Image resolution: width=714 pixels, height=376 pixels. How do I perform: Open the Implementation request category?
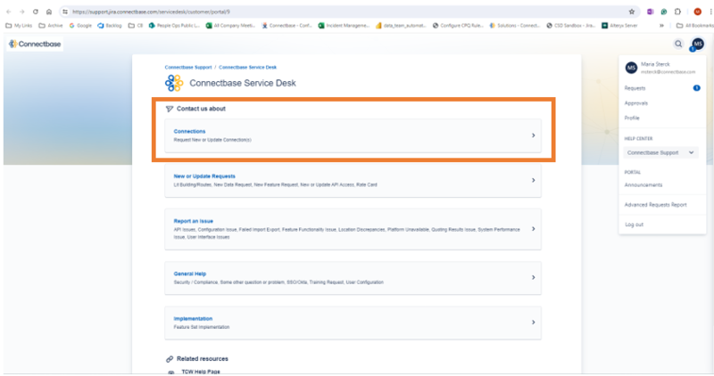coord(193,318)
